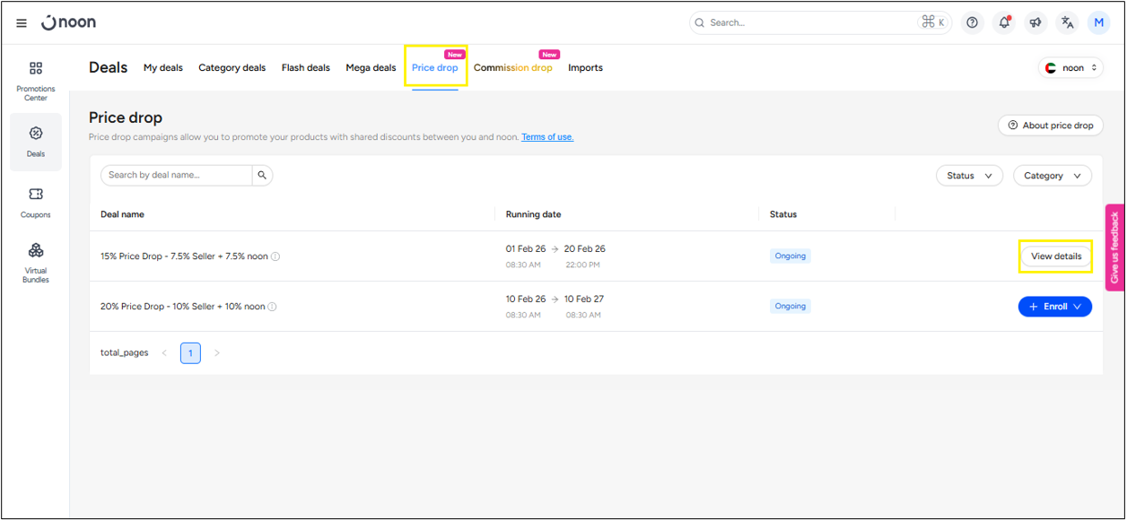Open the hamburger menu icon

[x=22, y=23]
